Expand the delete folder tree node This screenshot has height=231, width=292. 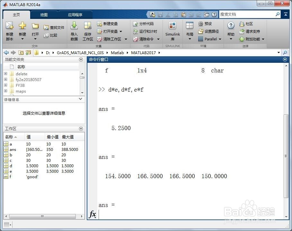(5, 74)
